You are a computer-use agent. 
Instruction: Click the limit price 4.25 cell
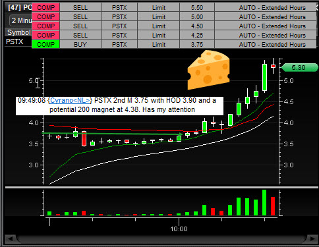tap(197, 35)
